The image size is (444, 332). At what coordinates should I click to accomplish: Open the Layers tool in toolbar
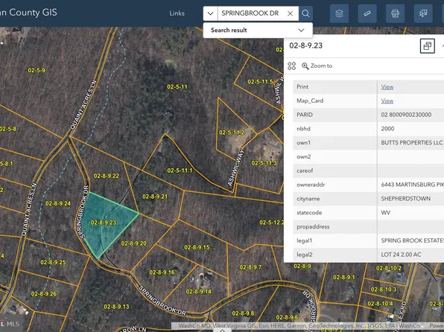pos(339,13)
